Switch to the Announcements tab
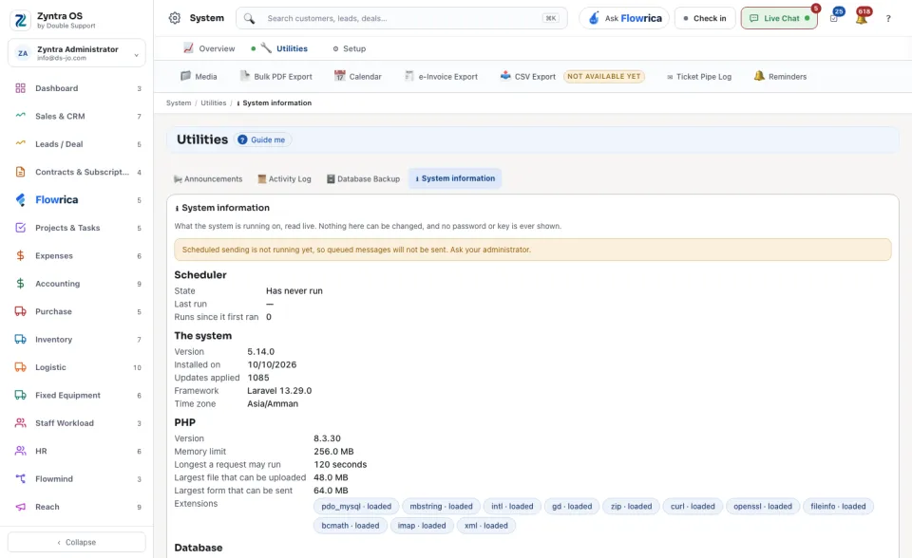This screenshot has width=912, height=558. [x=208, y=179]
